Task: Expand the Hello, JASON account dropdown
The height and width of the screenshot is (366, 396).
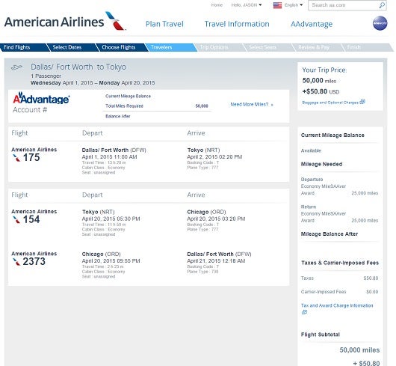Action: point(247,5)
